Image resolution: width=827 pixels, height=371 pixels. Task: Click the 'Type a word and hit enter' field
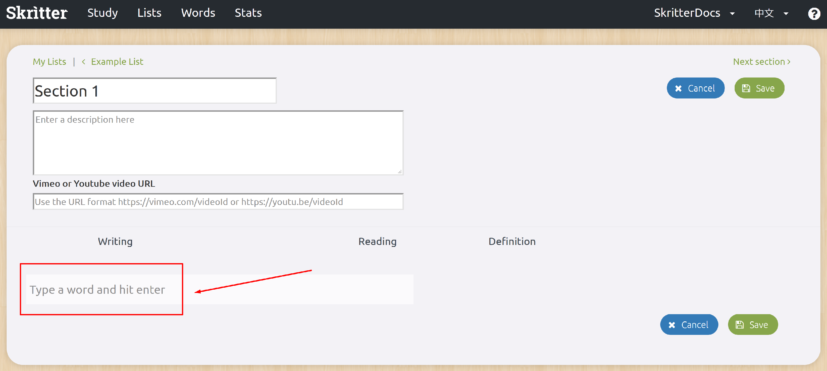[x=220, y=289]
